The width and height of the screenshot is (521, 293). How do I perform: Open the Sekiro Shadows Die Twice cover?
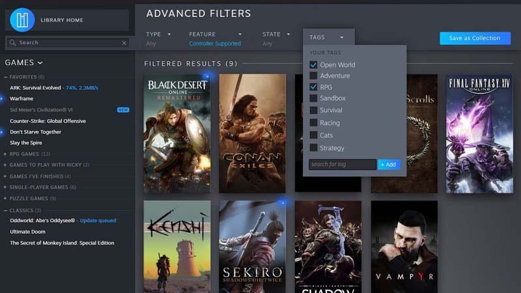click(x=252, y=246)
